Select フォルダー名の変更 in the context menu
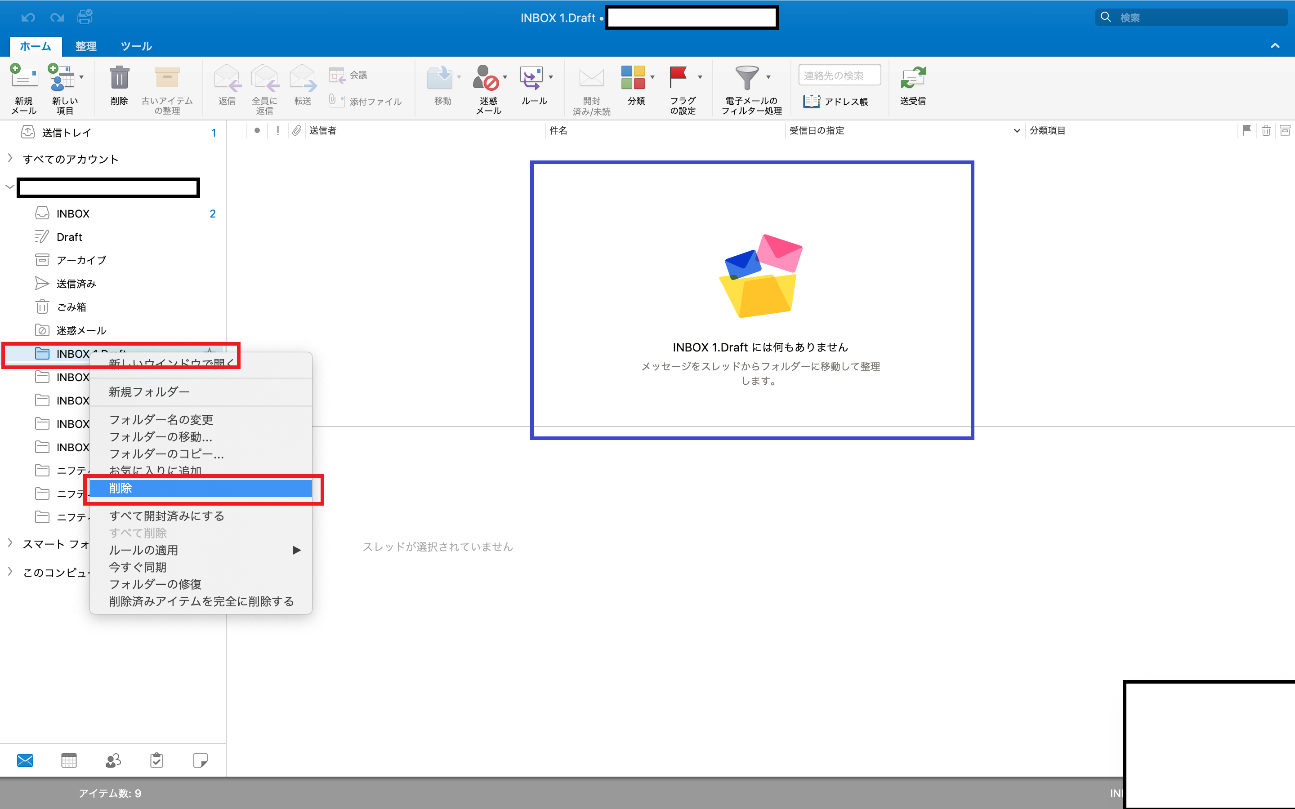Viewport: 1295px width, 809px height. click(x=161, y=419)
